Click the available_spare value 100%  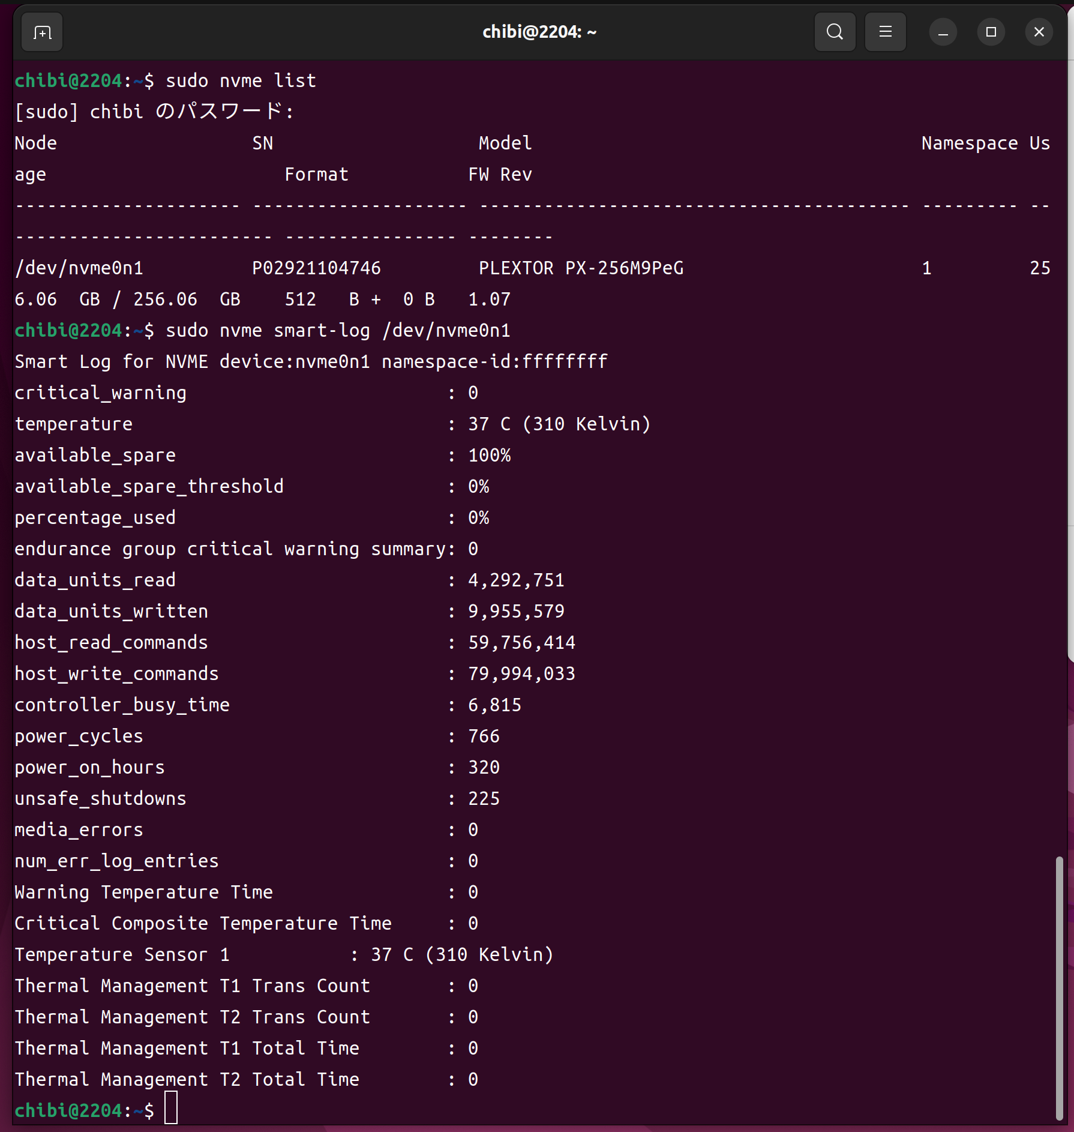tap(489, 456)
